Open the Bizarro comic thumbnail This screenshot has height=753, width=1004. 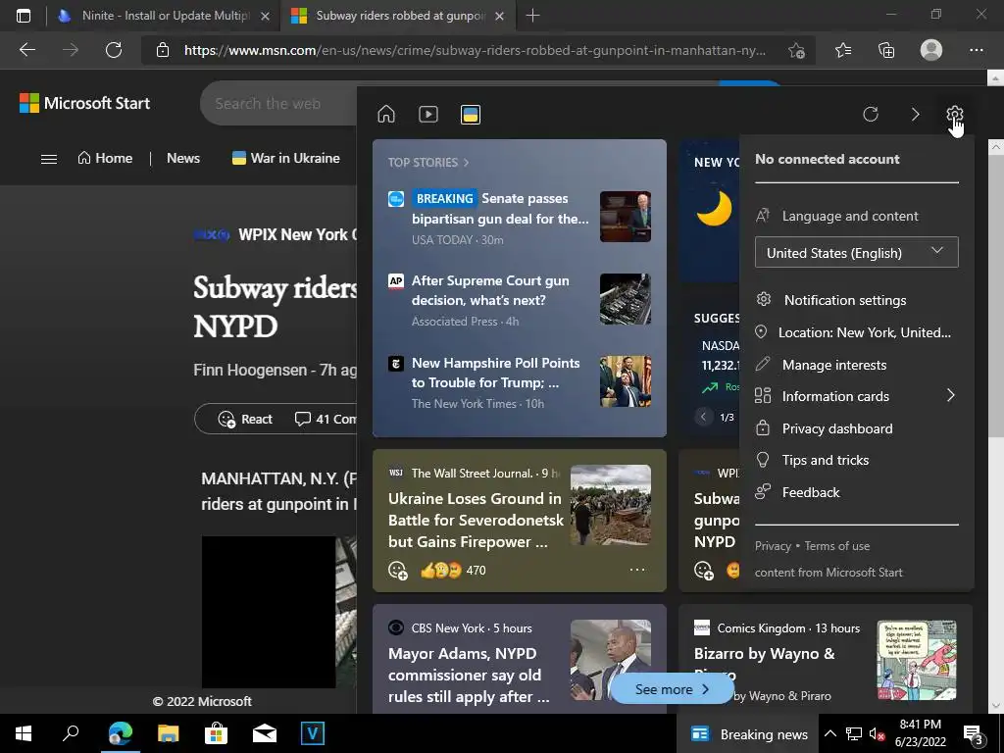point(917,660)
